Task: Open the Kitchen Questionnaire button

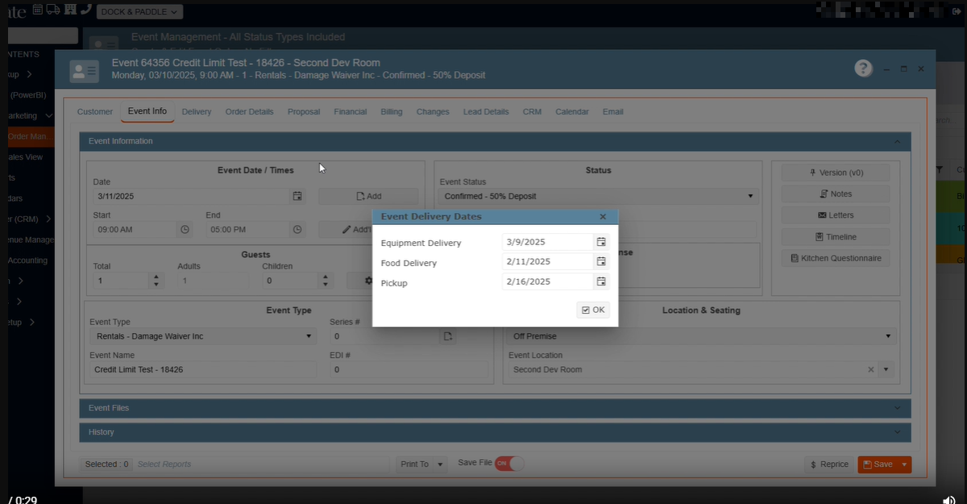Action: [x=836, y=258]
